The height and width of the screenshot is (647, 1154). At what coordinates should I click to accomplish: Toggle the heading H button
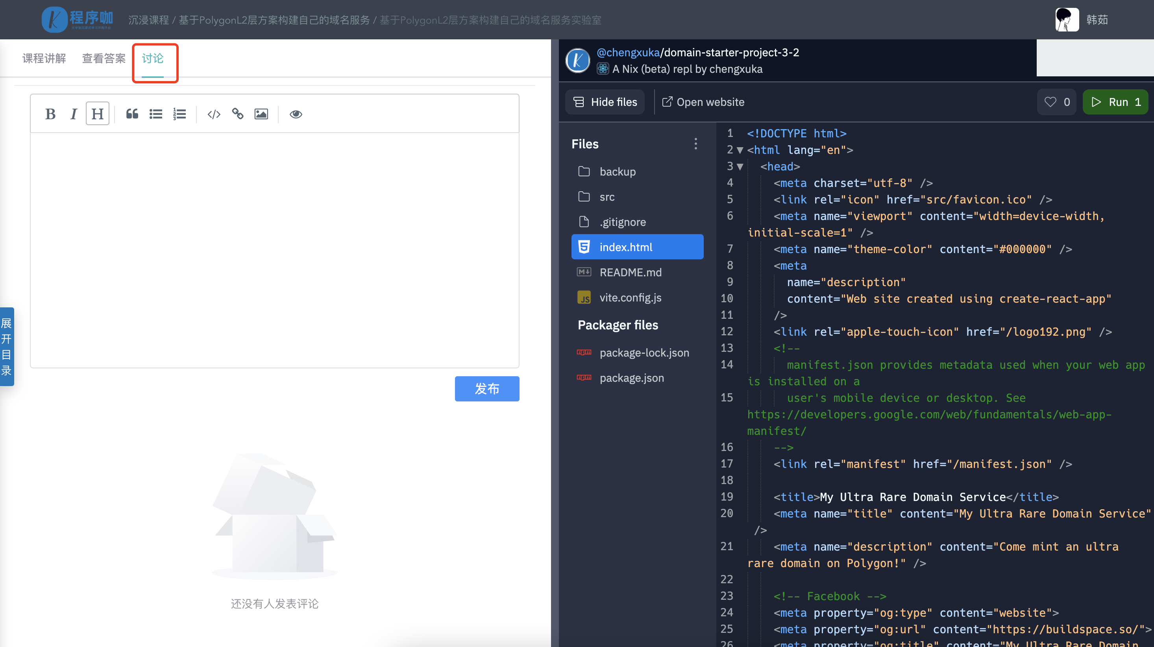(97, 114)
